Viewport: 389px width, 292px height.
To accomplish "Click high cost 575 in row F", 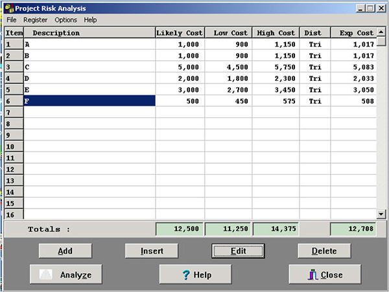I will (x=276, y=101).
